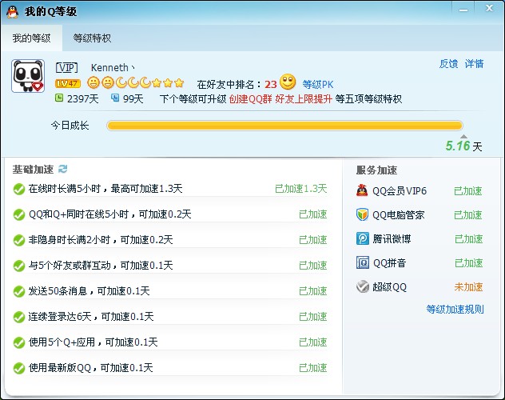Image resolution: width=505 pixels, height=400 pixels.
Task: Click the panda avatar picture
Action: pyautogui.click(x=28, y=76)
